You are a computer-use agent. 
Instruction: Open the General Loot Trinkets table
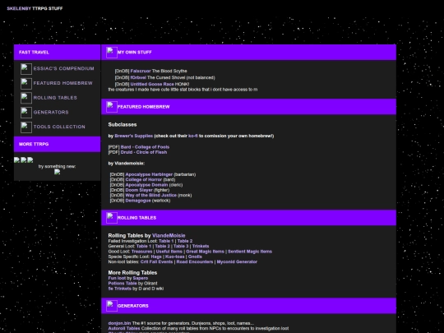tap(201, 247)
